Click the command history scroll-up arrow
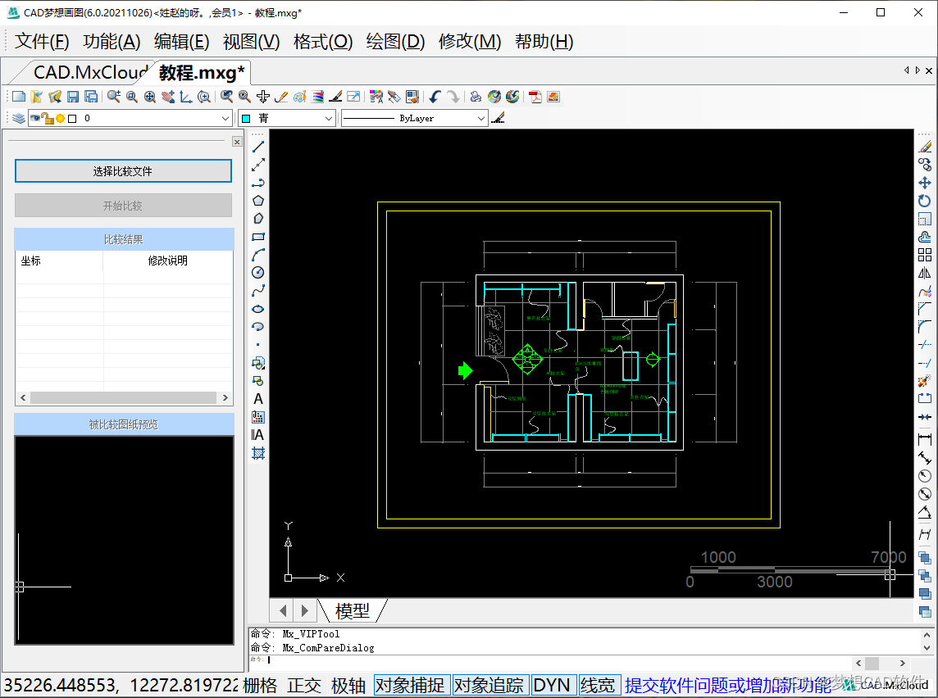The width and height of the screenshot is (938, 698). [927, 635]
